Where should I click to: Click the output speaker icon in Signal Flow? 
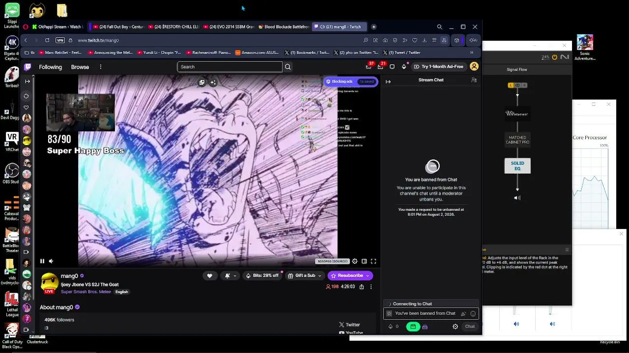coord(517,198)
